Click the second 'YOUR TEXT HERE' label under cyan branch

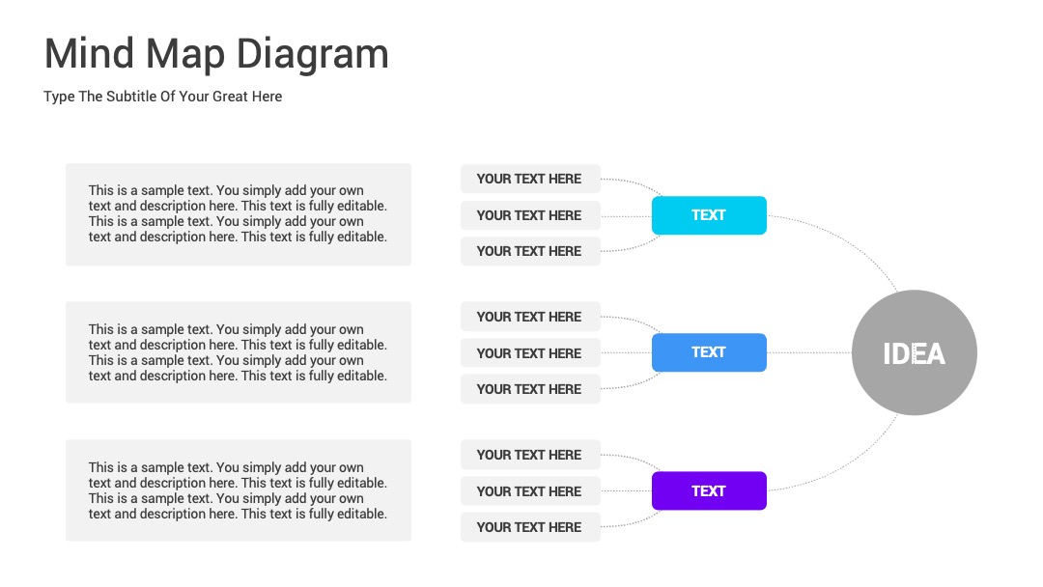[x=530, y=215]
